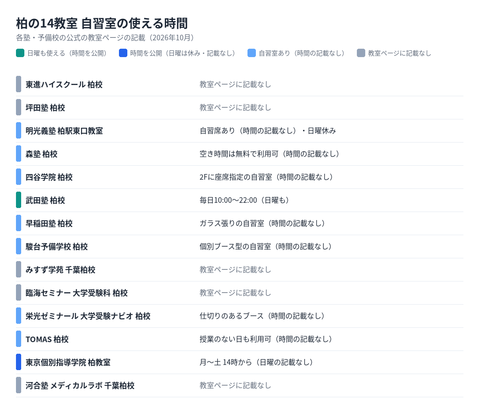Select the row 駿台予備学校 柏校
The width and height of the screenshot is (479, 420).
coord(239,246)
